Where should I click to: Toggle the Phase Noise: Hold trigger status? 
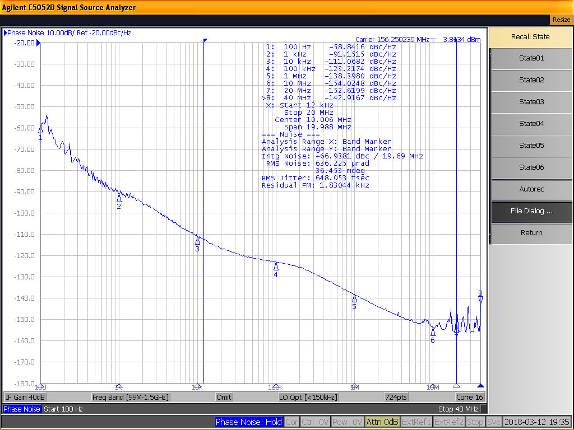coord(249,422)
